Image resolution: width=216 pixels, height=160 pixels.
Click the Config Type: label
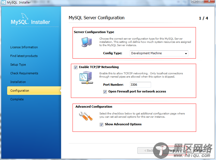point(113,53)
